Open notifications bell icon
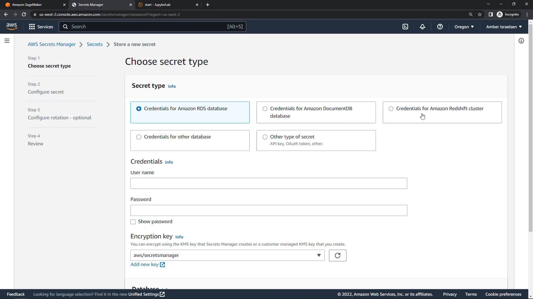Screen dimensions: 533x299 click(x=422, y=27)
